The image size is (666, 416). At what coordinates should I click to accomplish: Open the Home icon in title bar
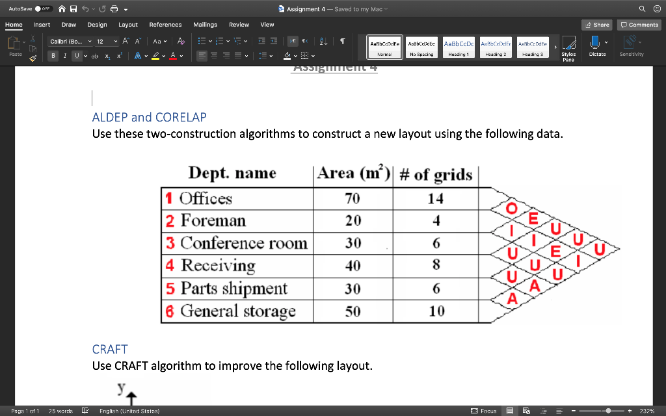click(x=62, y=9)
